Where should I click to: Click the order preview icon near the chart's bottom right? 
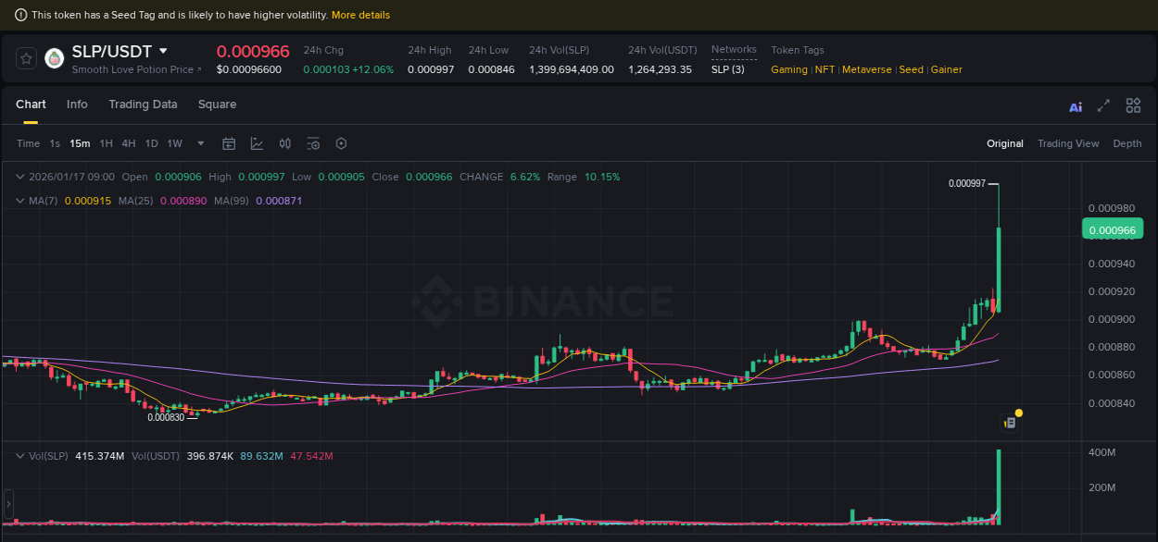(1009, 421)
